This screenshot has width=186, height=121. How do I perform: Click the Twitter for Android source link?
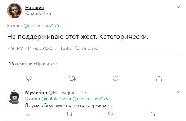point(79,48)
